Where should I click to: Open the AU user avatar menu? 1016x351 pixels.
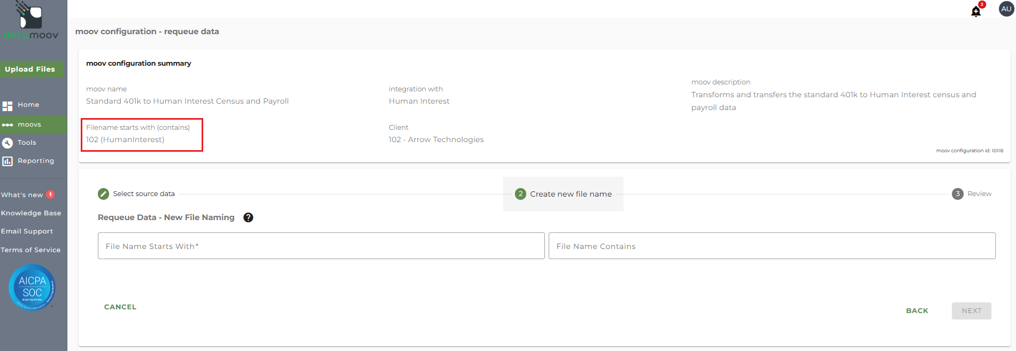pos(1006,9)
